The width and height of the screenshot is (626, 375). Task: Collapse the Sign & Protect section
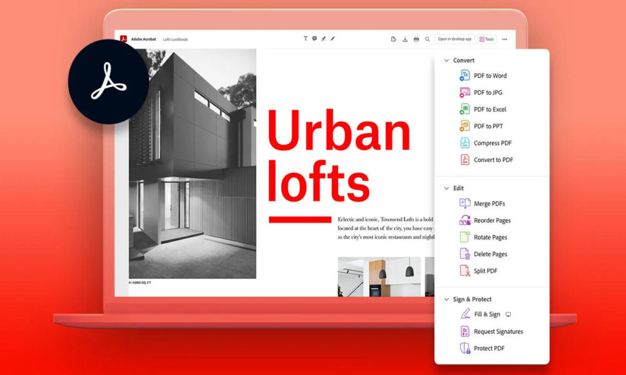tap(446, 299)
